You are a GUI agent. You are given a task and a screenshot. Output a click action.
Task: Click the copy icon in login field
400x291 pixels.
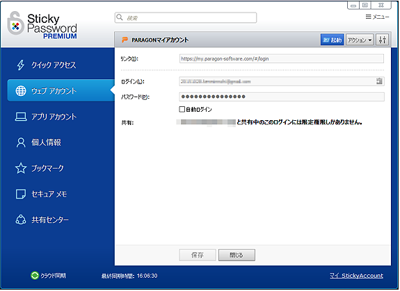(379, 81)
